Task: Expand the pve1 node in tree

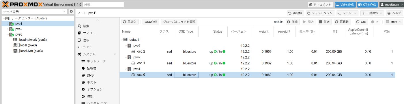Action: pos(8,24)
